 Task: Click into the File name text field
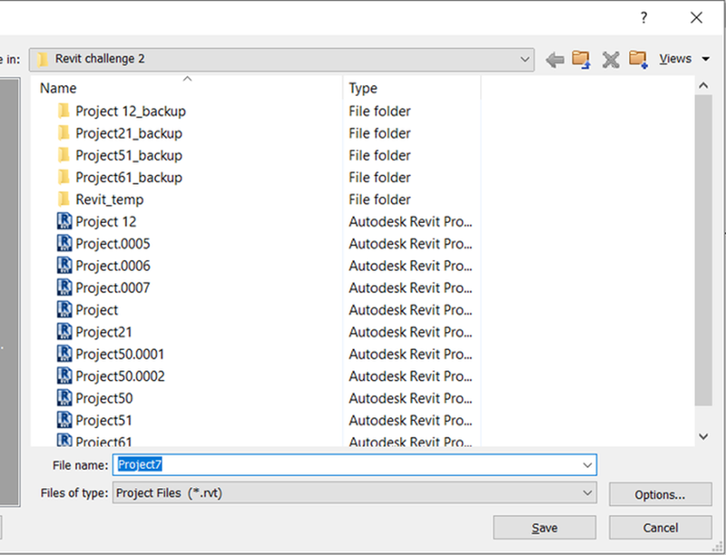click(x=355, y=465)
